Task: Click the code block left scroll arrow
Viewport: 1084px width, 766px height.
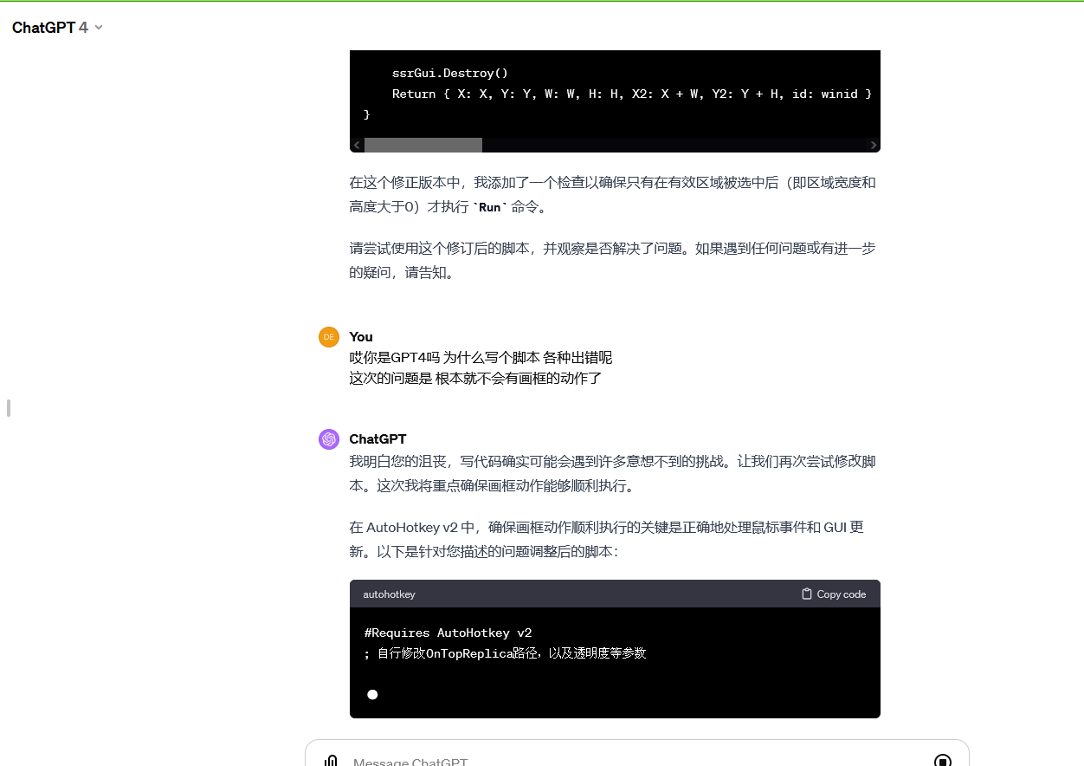Action: coord(357,145)
